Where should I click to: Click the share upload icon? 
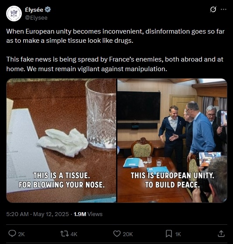(221, 234)
